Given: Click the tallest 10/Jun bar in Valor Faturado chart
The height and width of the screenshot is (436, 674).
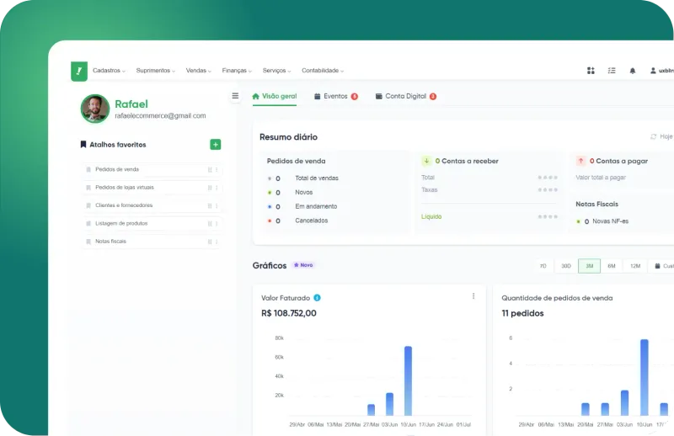Looking at the screenshot, I should coord(408,380).
